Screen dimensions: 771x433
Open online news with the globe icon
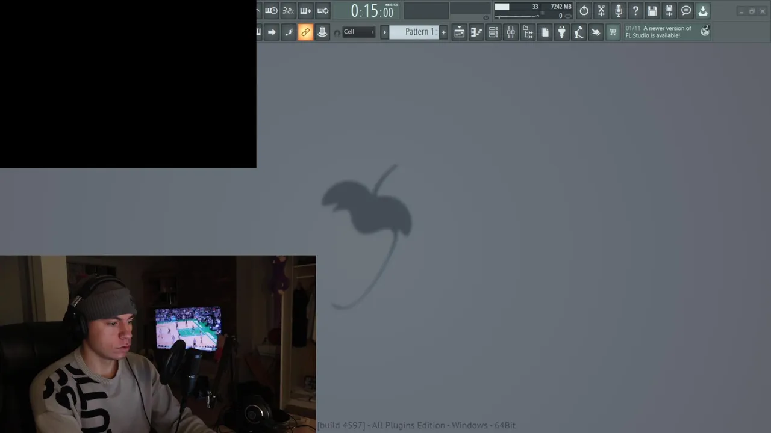tap(705, 31)
